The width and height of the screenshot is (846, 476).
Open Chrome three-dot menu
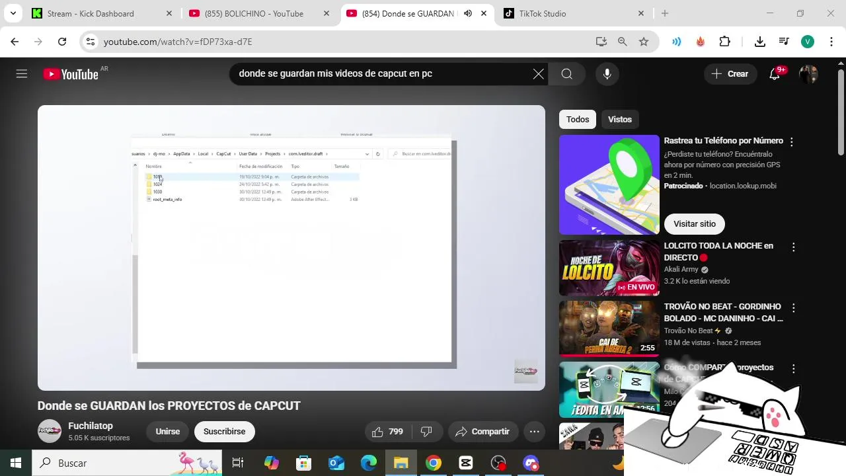(831, 42)
